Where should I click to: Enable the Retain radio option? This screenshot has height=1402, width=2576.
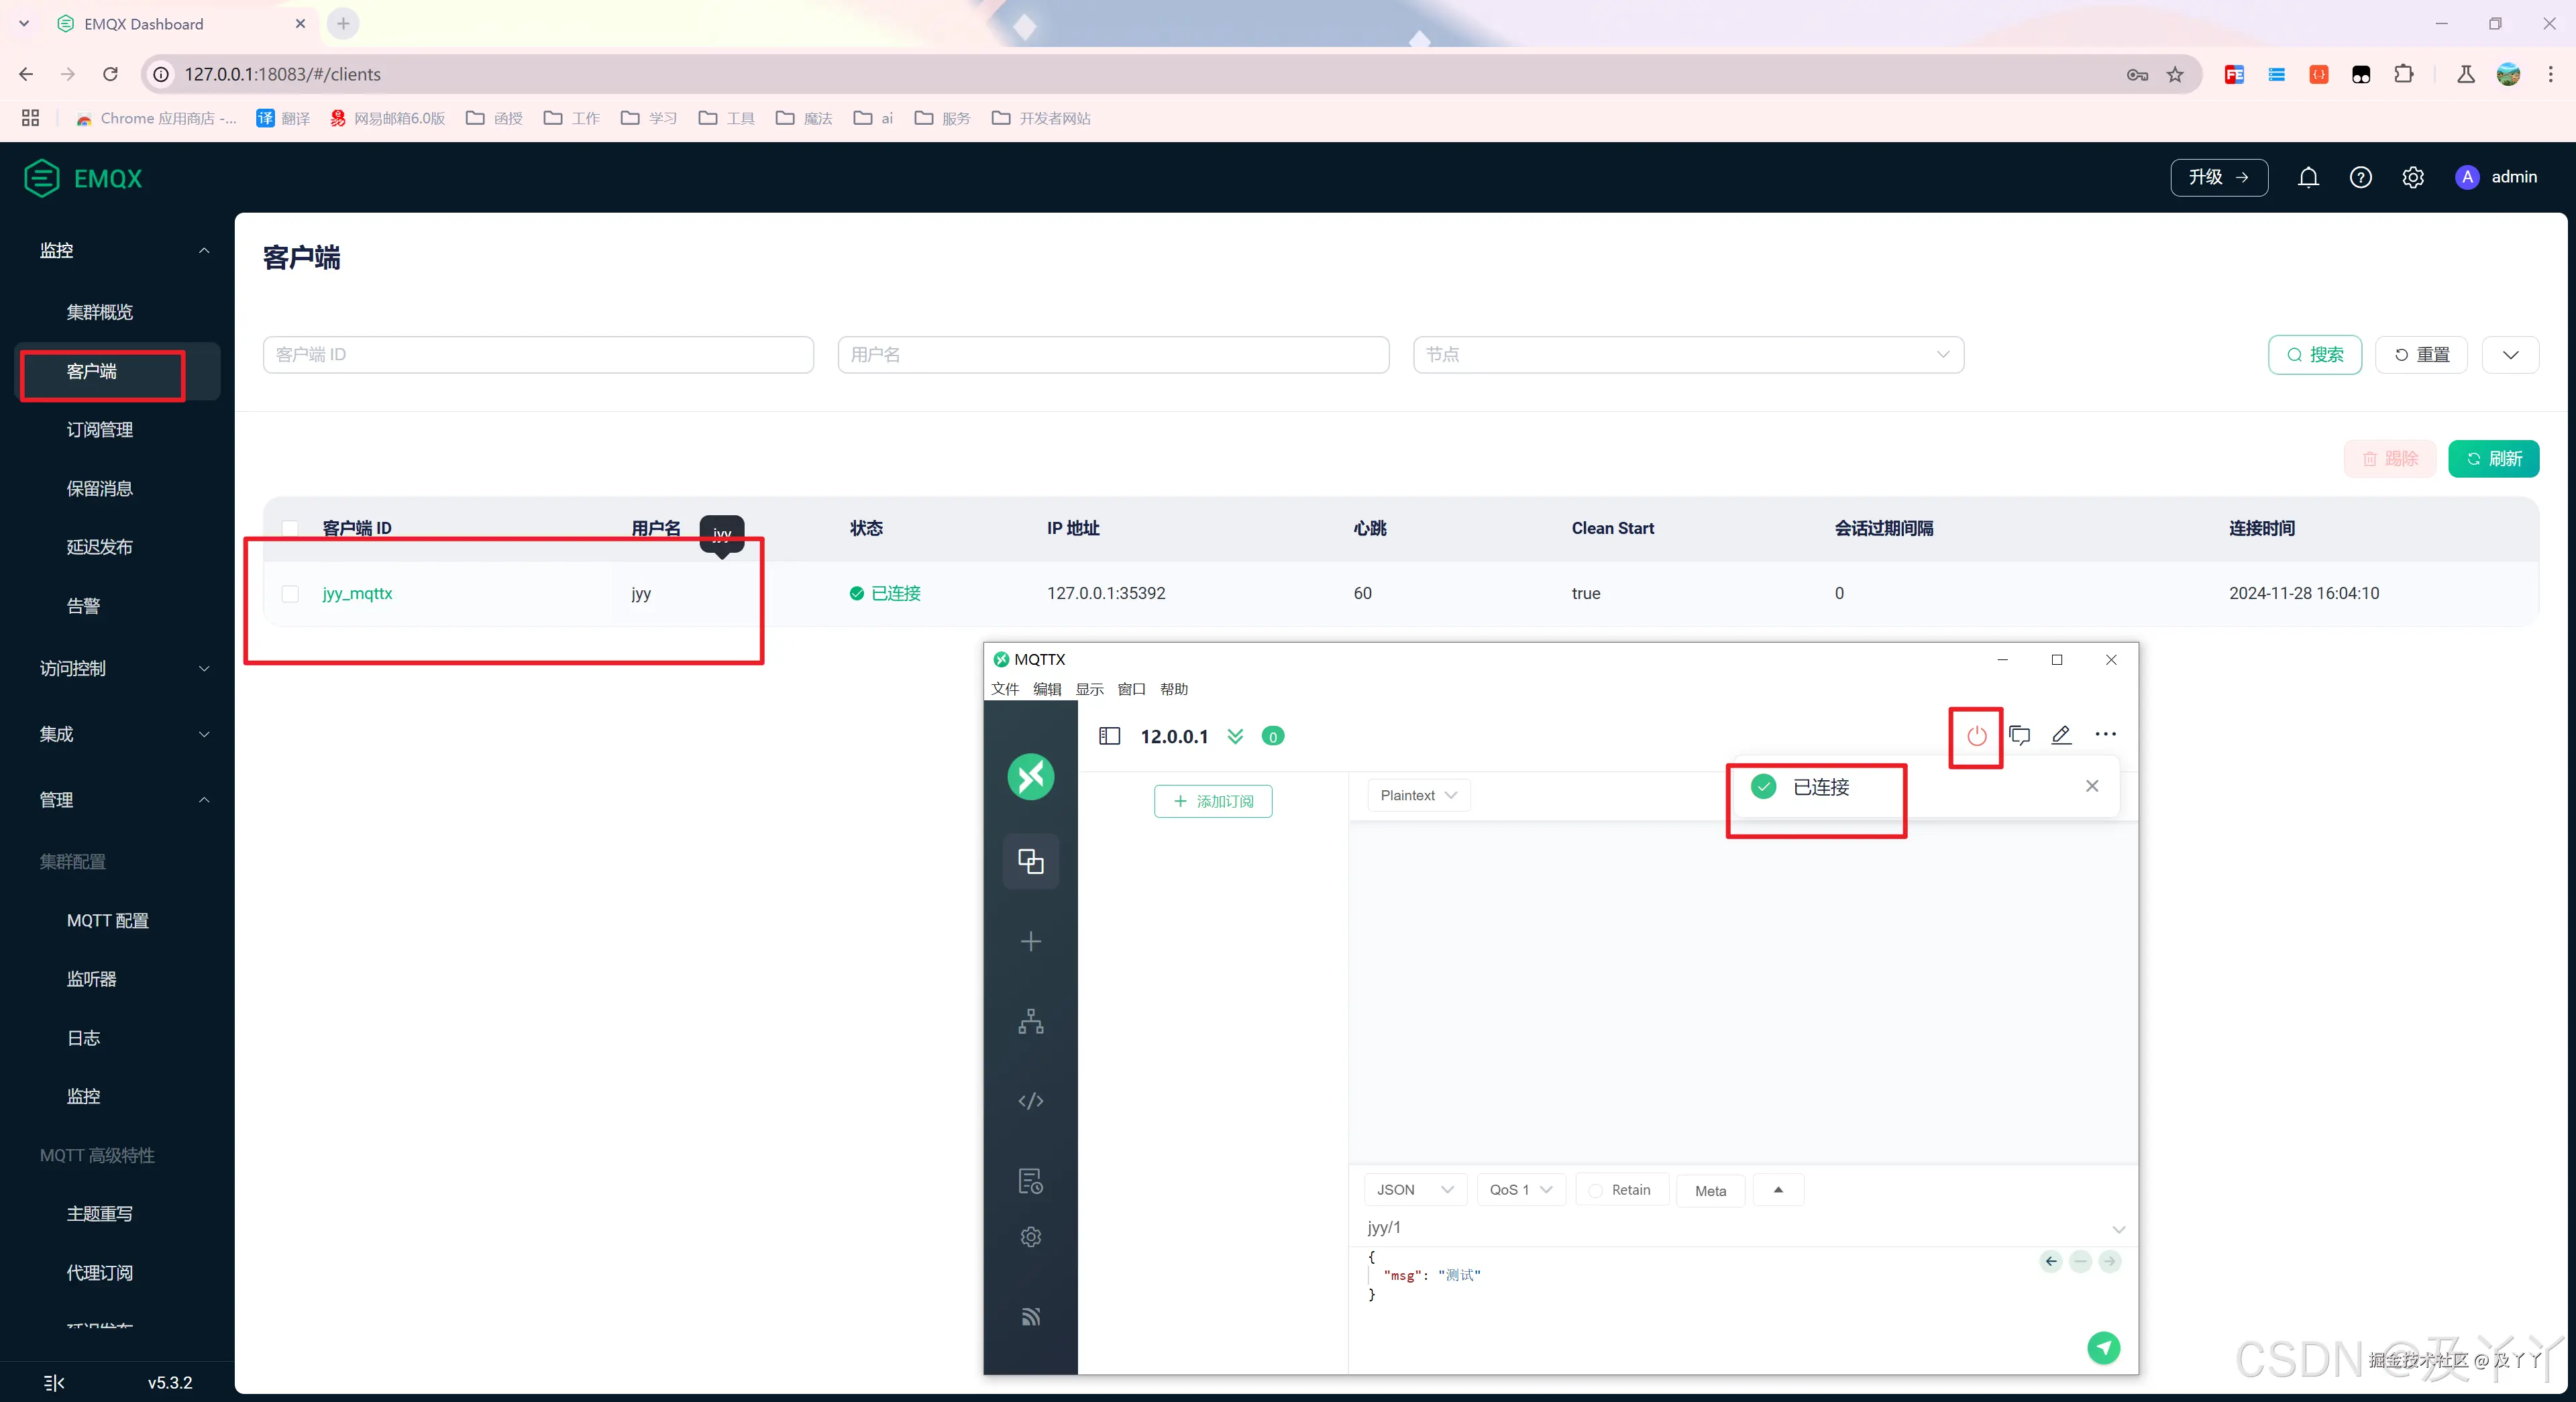point(1596,1190)
